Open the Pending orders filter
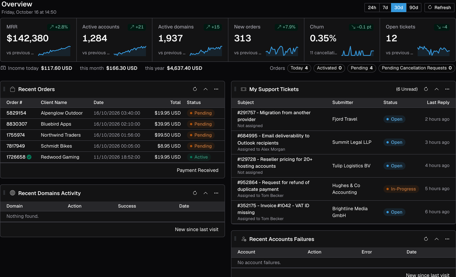456x277 pixels. pos(362,68)
